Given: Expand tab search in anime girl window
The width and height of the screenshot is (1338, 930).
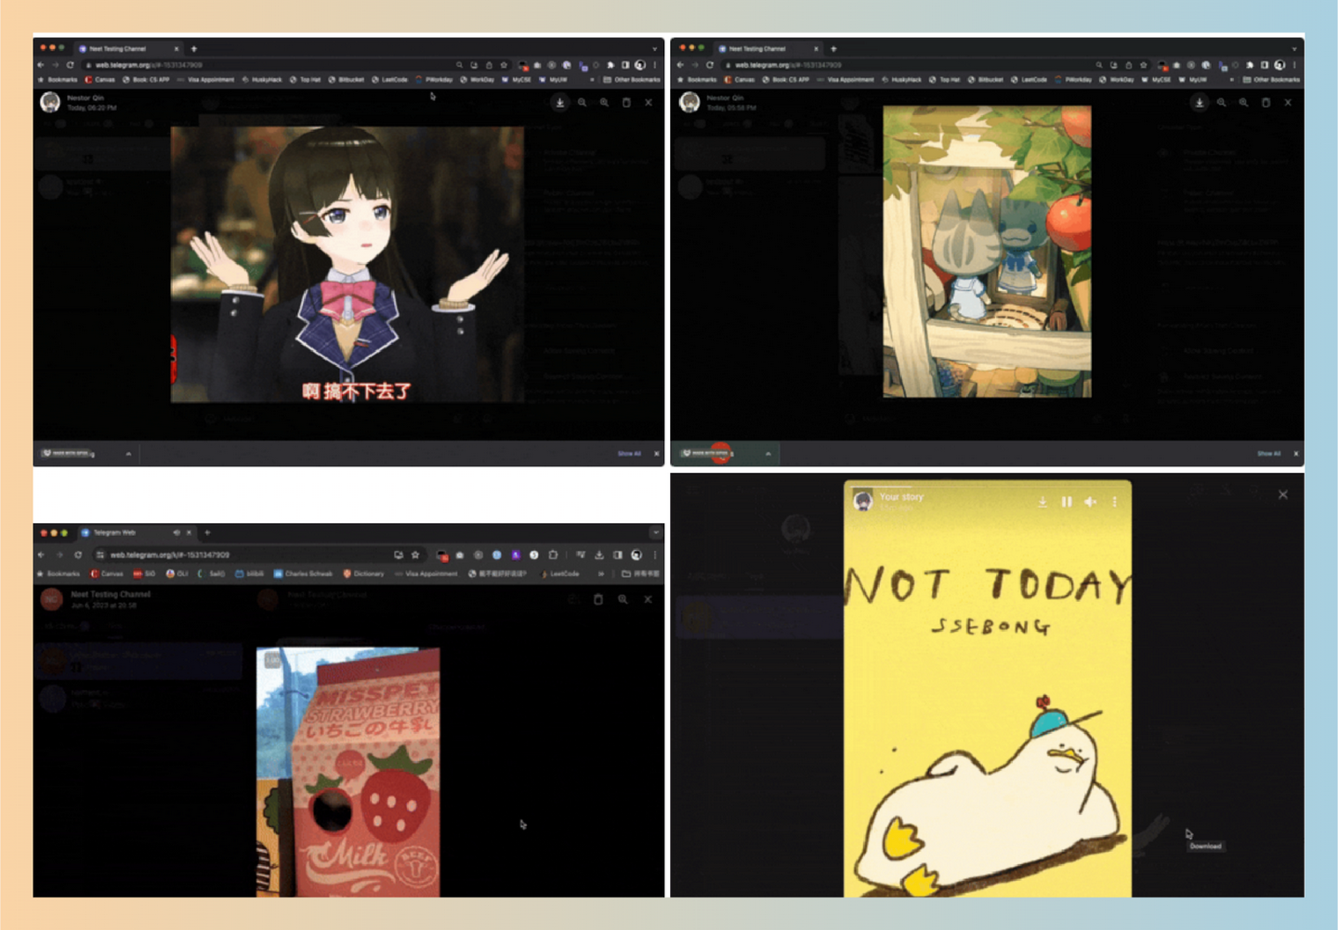Looking at the screenshot, I should pos(654,48).
